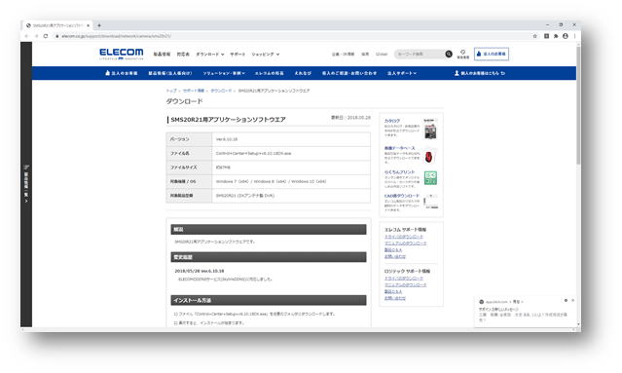622x373 pixels.
Task: Open 対応表 in the top navigation
Action: [183, 54]
